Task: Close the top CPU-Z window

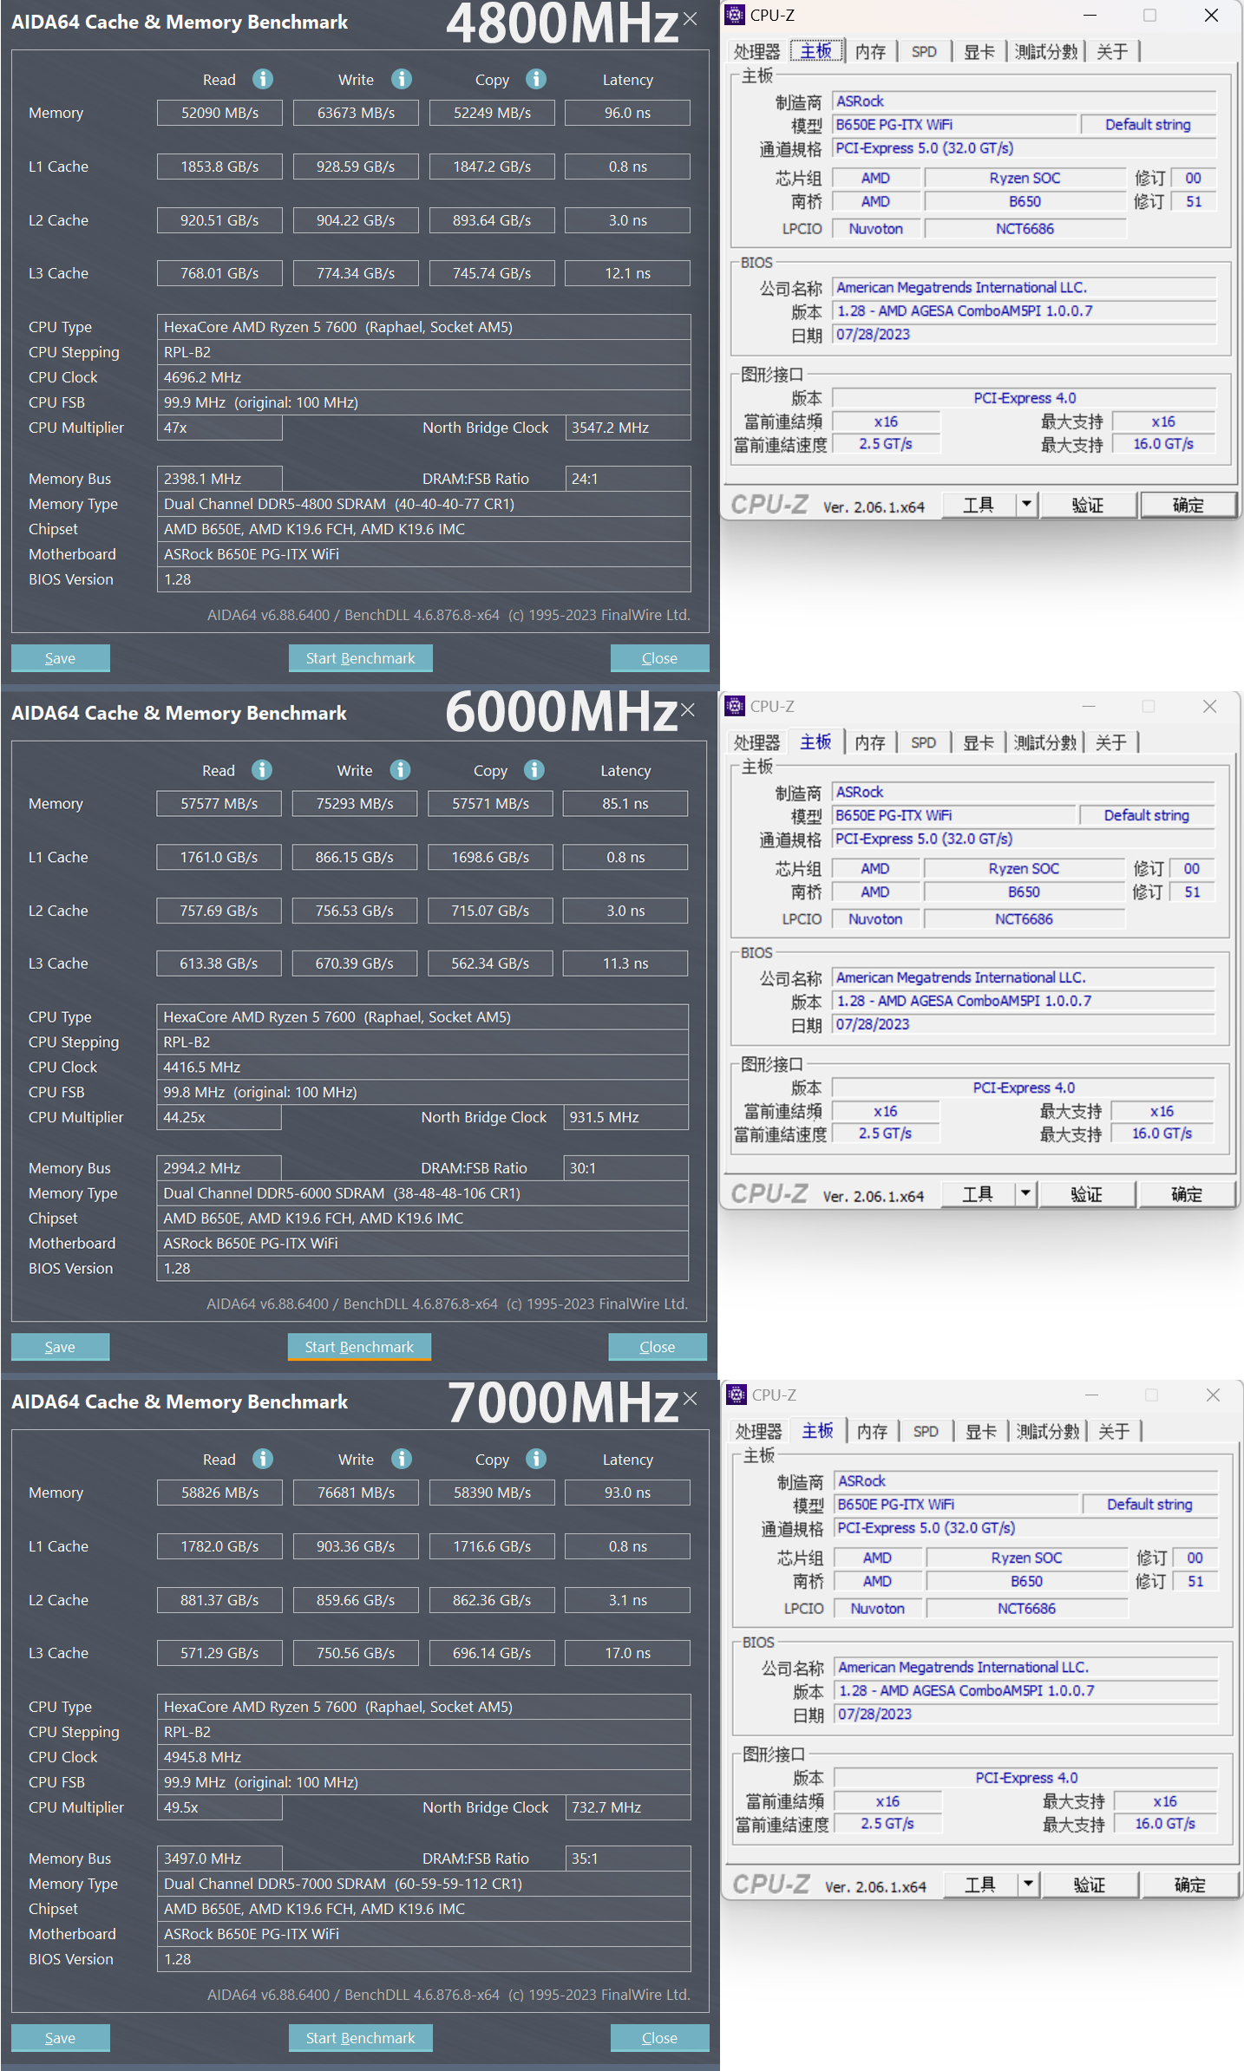Action: [1212, 15]
